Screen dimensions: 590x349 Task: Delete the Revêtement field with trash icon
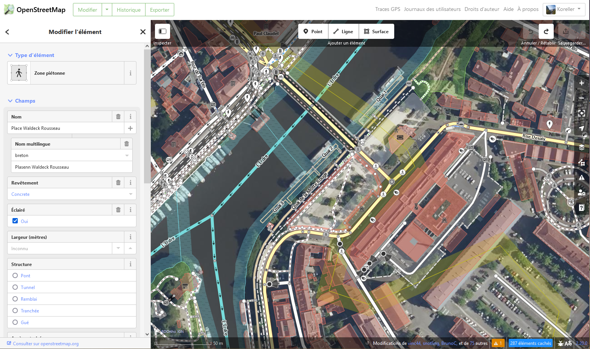(x=118, y=183)
